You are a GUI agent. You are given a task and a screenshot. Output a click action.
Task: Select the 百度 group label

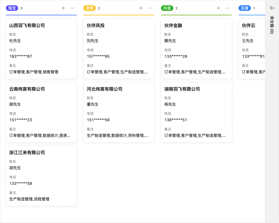click(x=245, y=8)
